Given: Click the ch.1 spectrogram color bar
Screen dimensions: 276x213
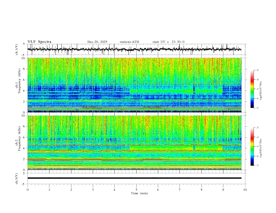Looking at the screenshot, I should pos(252,89).
